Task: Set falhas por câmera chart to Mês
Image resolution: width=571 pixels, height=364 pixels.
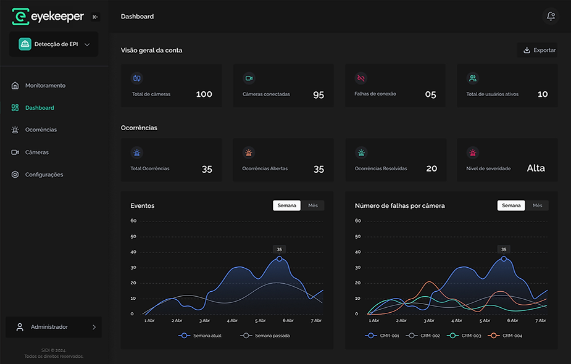Action: 537,205
